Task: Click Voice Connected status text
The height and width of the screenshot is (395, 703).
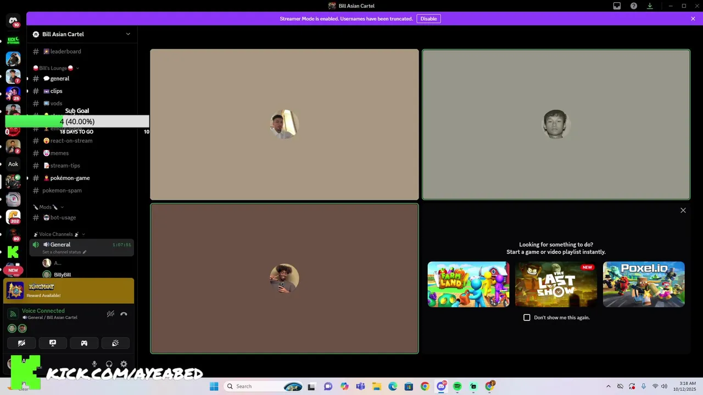Action: pos(43,311)
